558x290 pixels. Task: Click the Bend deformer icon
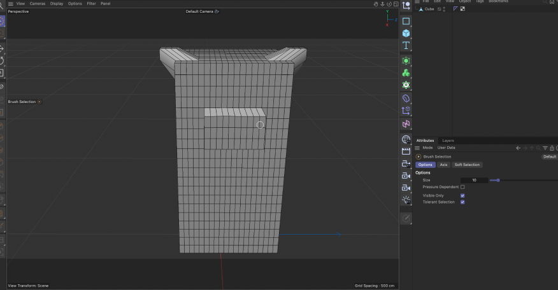[x=406, y=99]
